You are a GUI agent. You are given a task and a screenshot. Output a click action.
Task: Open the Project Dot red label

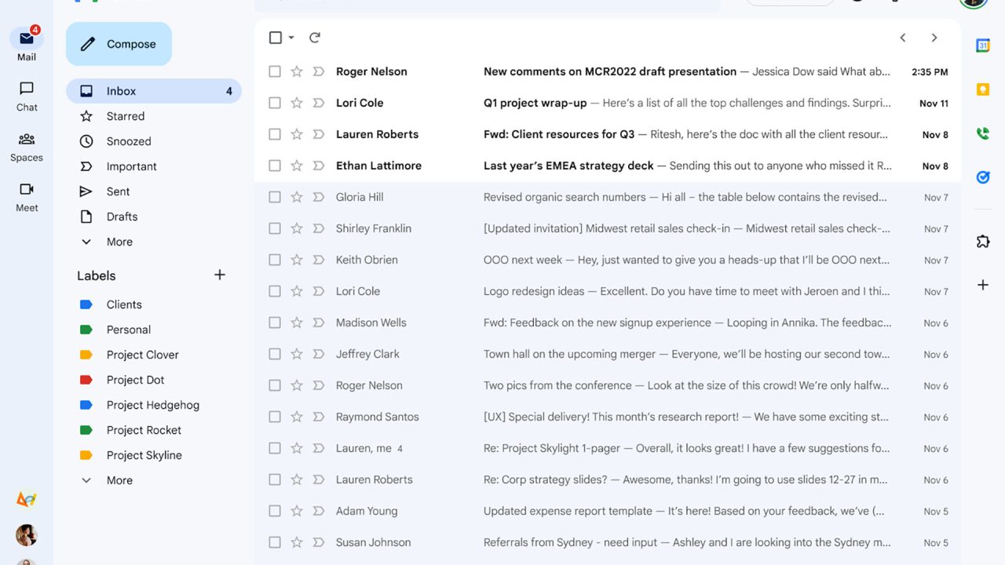pos(135,380)
